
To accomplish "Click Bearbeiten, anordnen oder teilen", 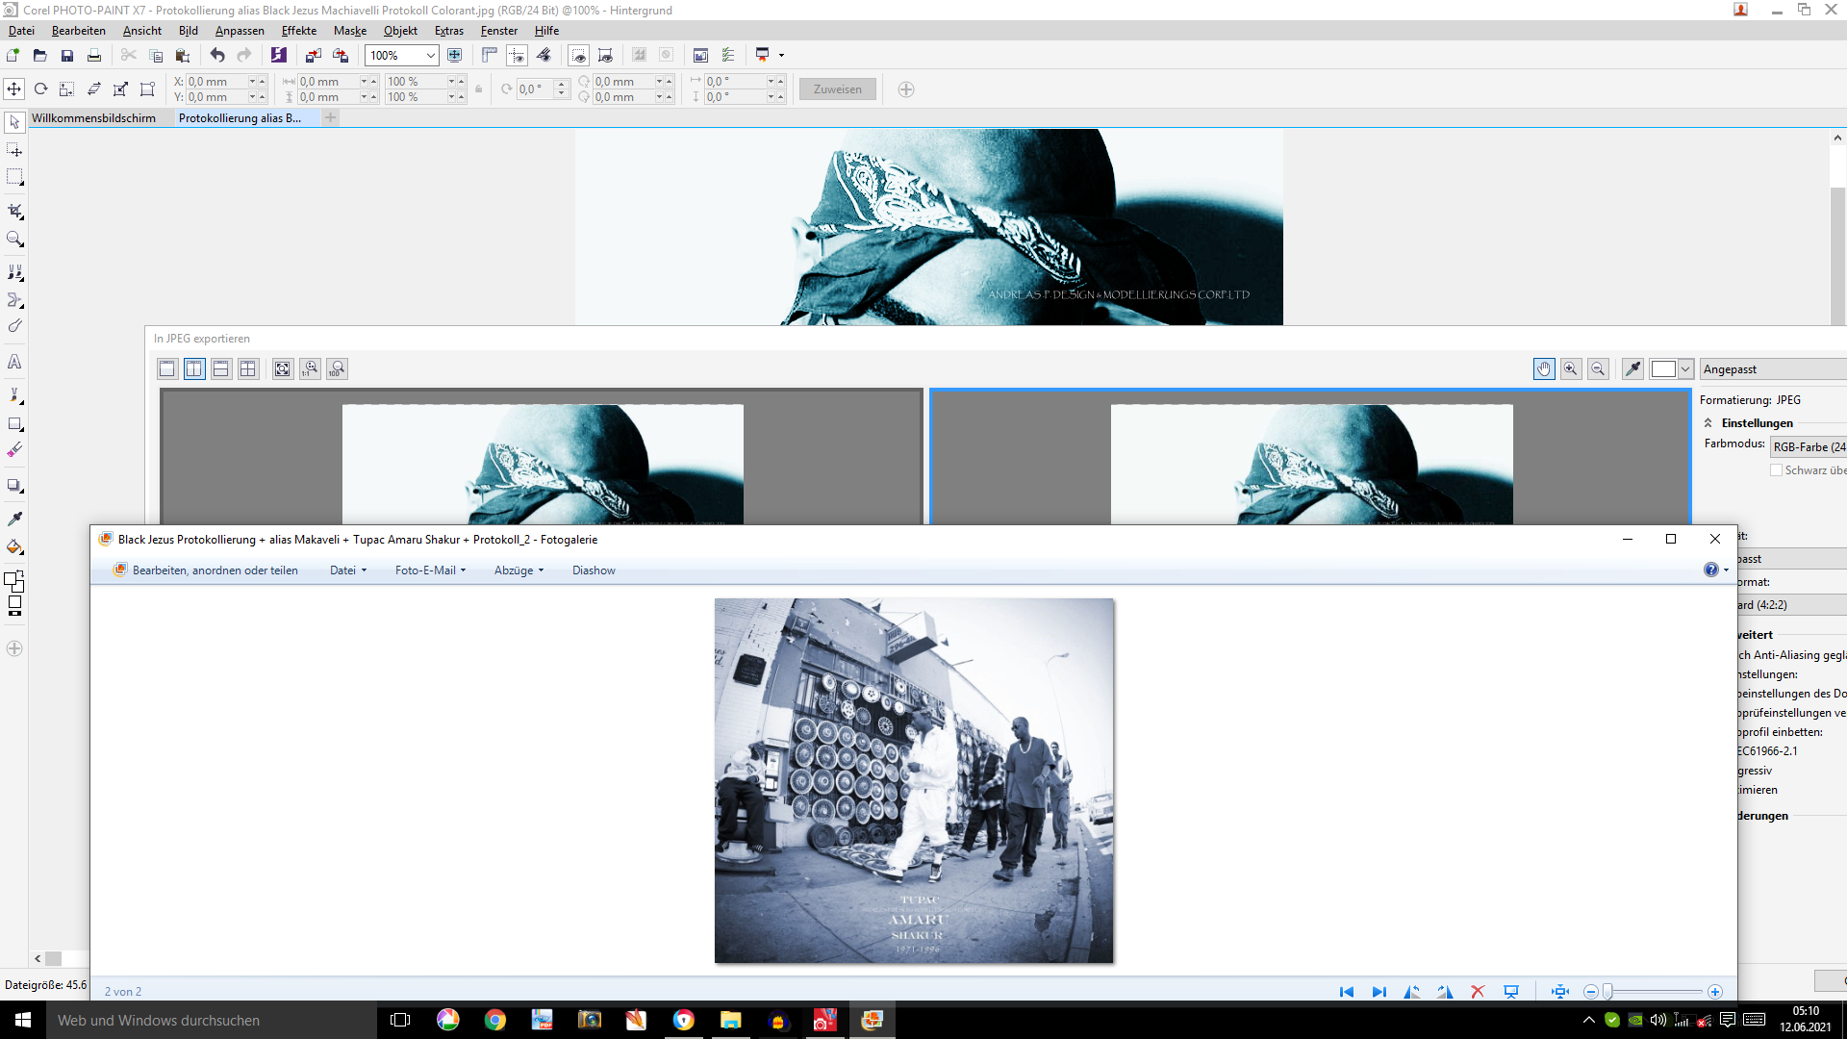I will [206, 570].
